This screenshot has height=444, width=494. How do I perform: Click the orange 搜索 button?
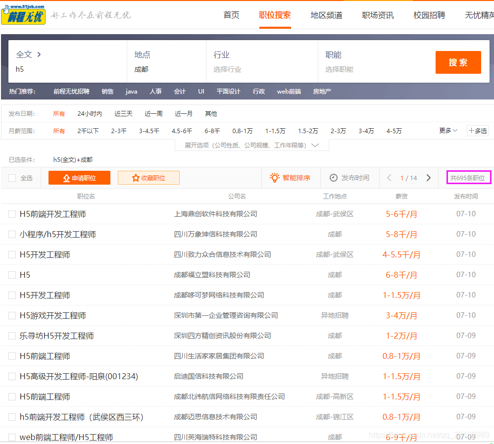pos(458,62)
